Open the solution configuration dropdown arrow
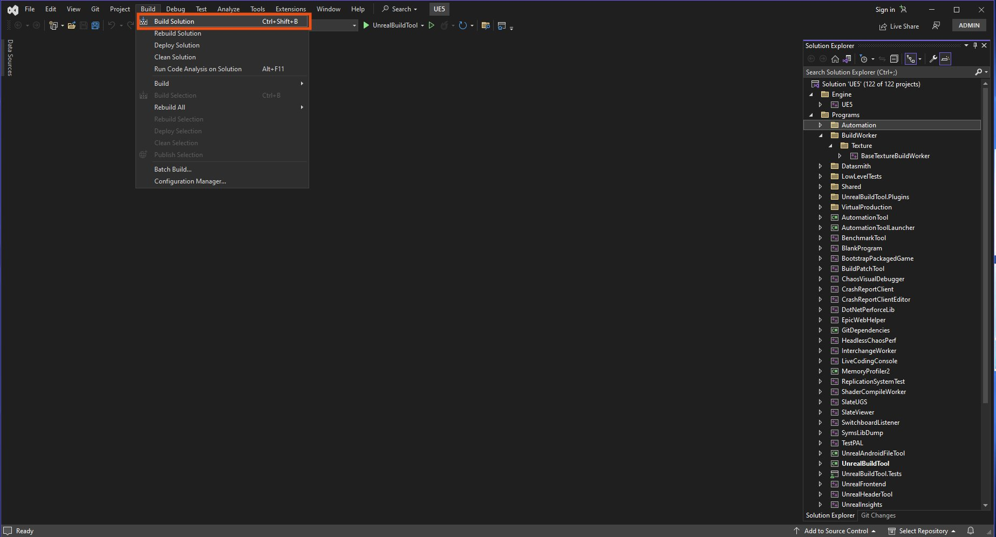The width and height of the screenshot is (996, 537). click(x=354, y=25)
